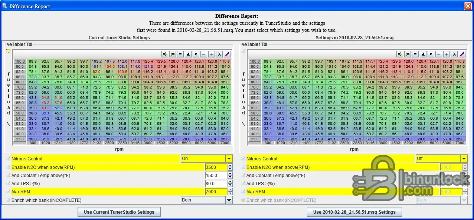Decrement current Coolant Temp spinner down arrow

[230, 177]
